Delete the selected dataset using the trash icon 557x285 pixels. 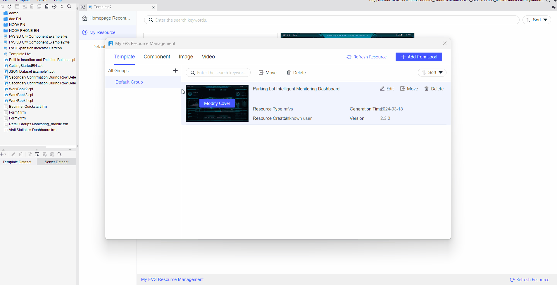20,154
